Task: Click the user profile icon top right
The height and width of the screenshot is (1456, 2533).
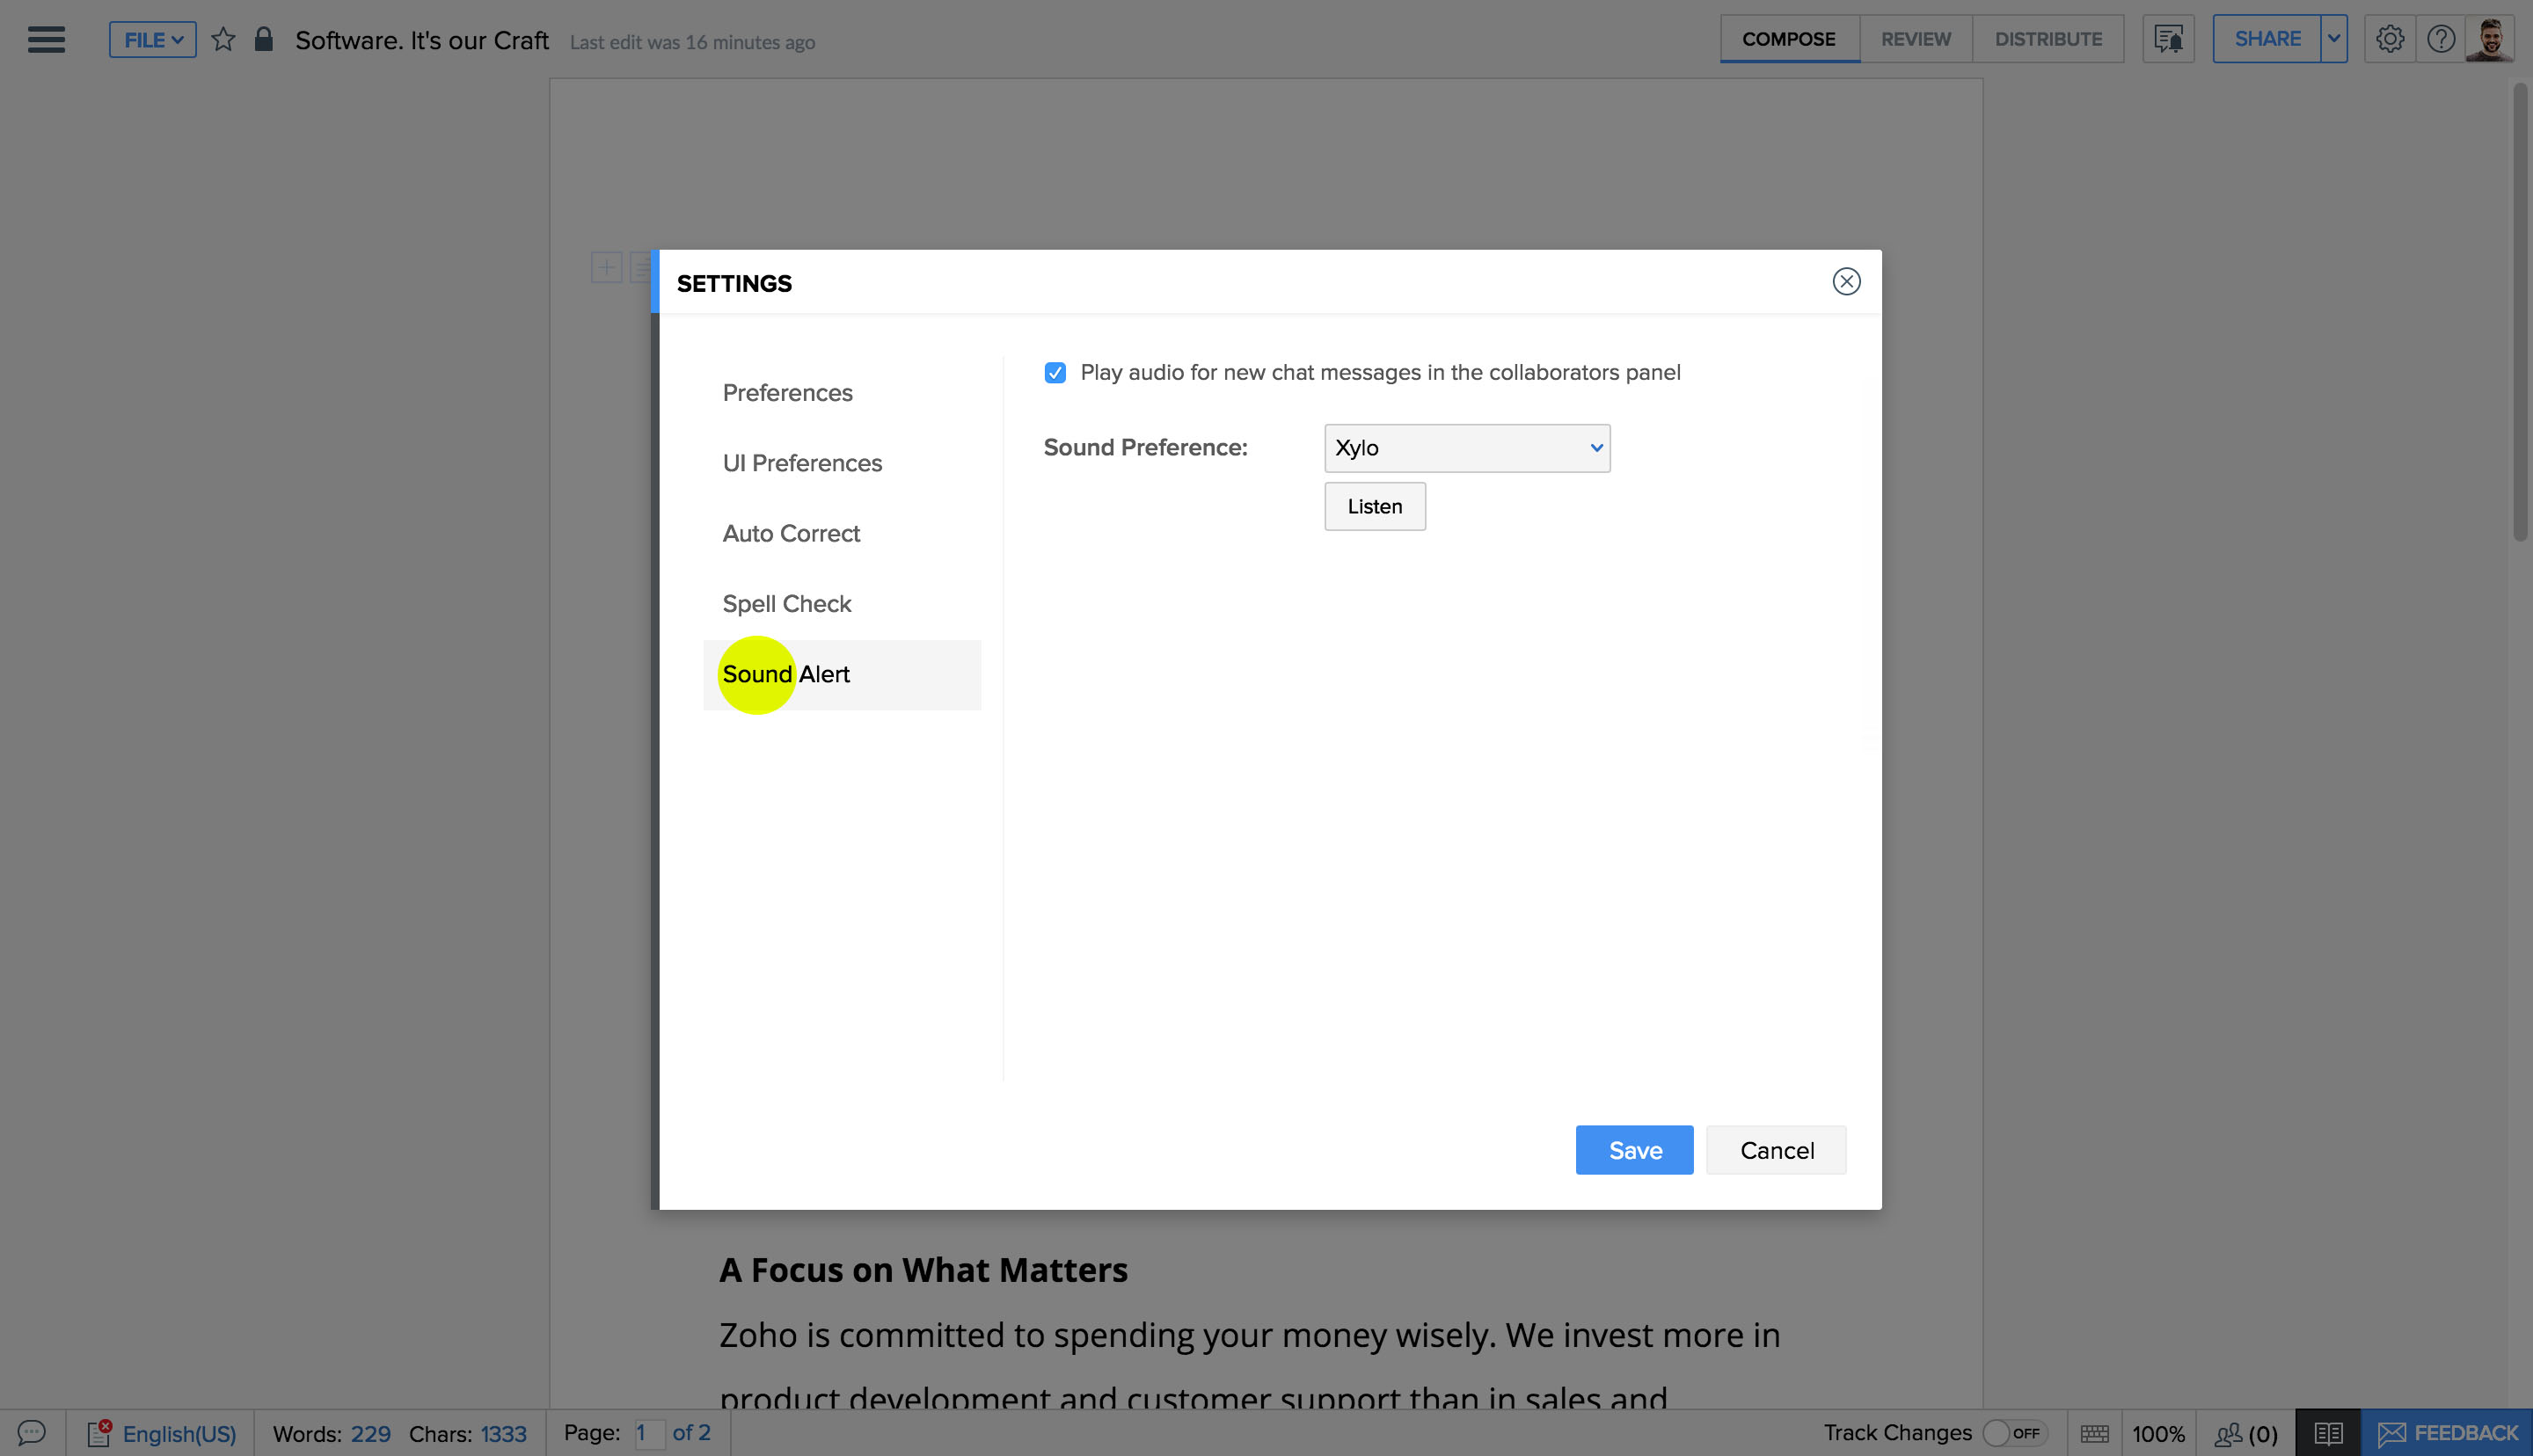Action: click(x=2490, y=39)
